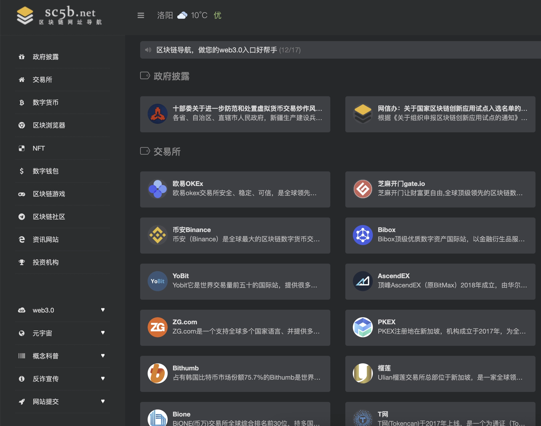The width and height of the screenshot is (541, 426).
Task: Click the info icon beside 反诈宣传
Action: (x=22, y=379)
